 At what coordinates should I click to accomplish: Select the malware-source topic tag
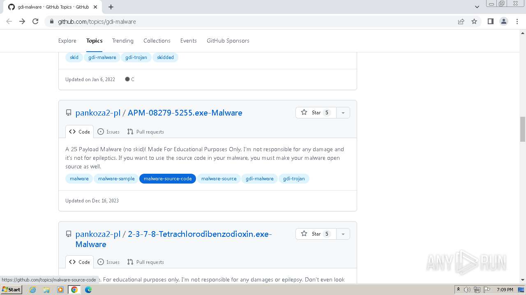coord(219,179)
